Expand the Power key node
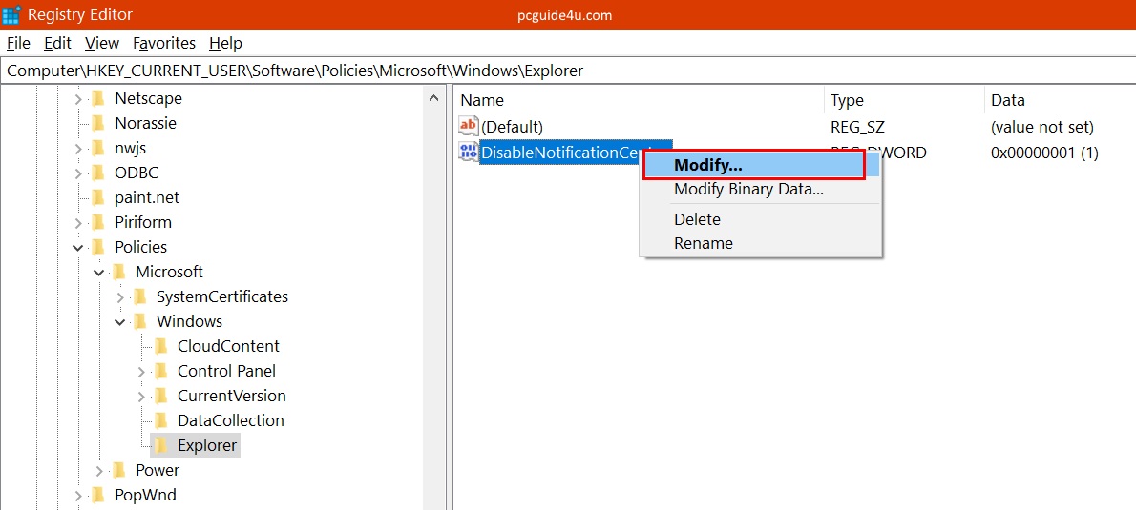The height and width of the screenshot is (510, 1136). tap(99, 470)
